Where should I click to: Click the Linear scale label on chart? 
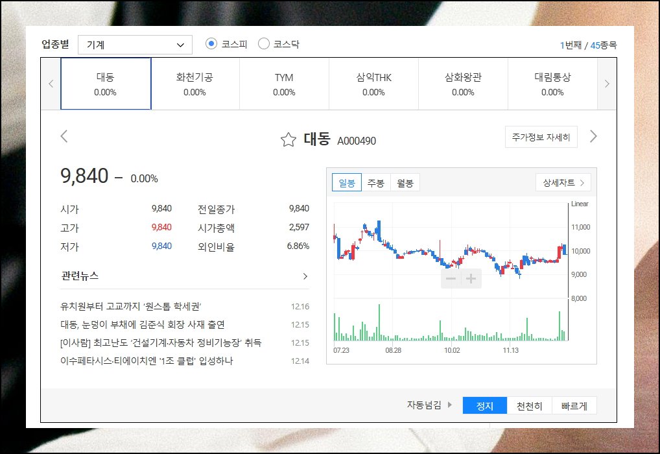(x=580, y=204)
